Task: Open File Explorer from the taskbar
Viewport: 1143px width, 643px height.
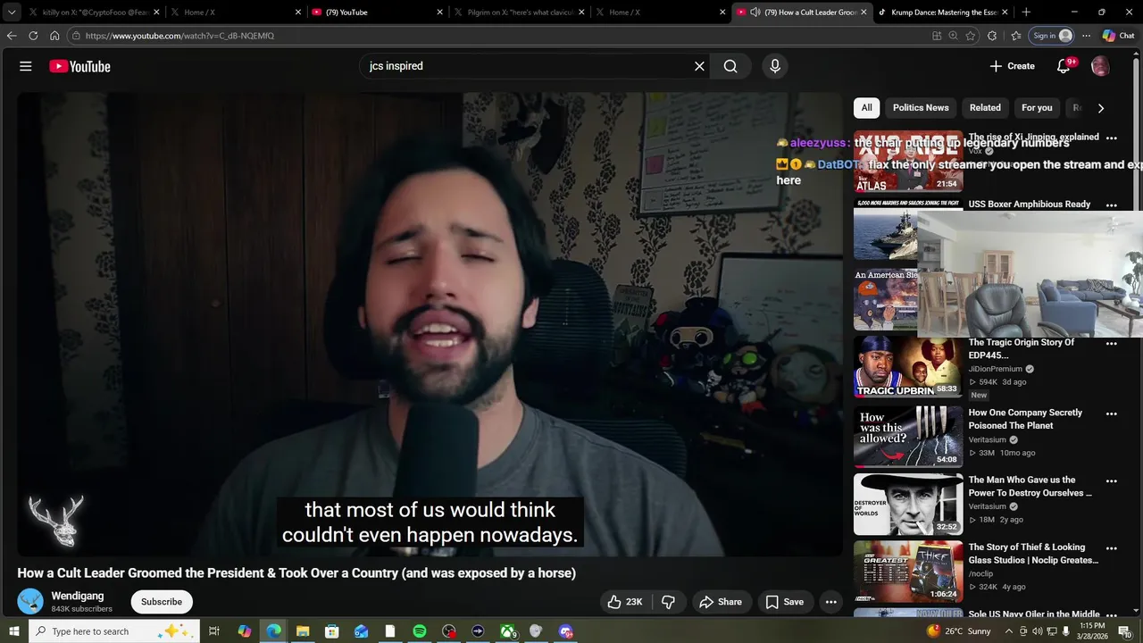Action: [303, 631]
